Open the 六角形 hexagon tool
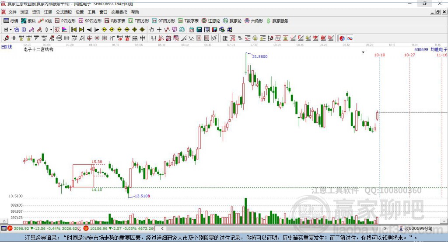 point(254,21)
